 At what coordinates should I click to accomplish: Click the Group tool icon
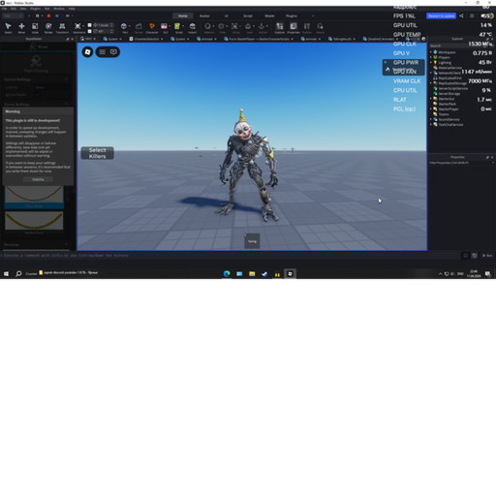[234, 26]
